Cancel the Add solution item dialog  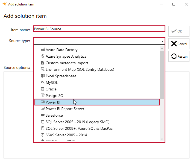[x=179, y=44]
